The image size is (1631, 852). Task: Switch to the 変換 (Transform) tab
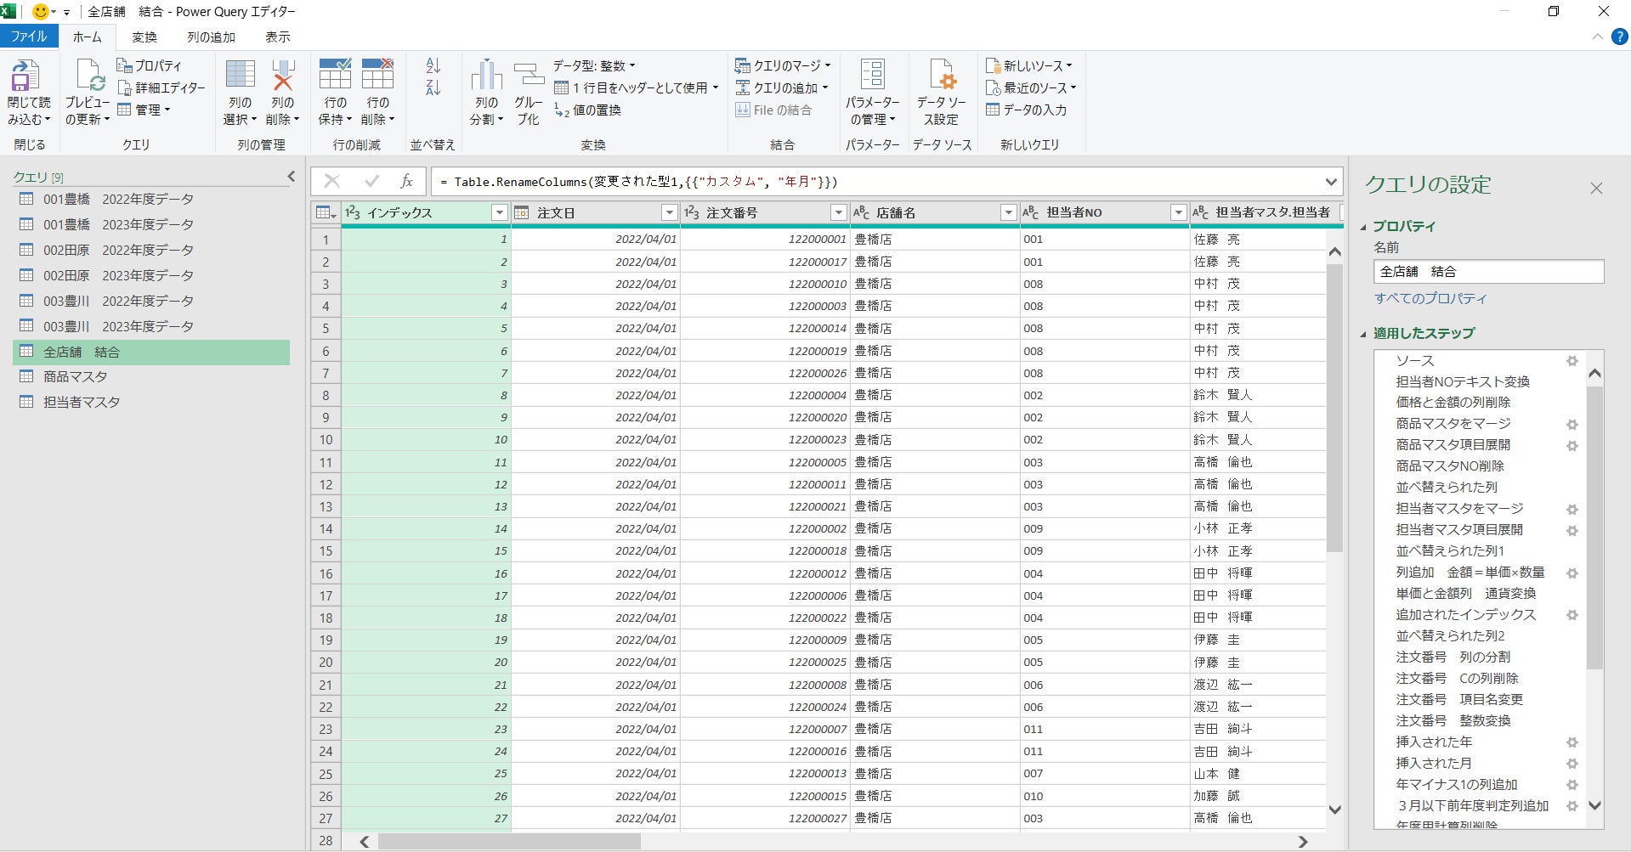click(x=144, y=37)
